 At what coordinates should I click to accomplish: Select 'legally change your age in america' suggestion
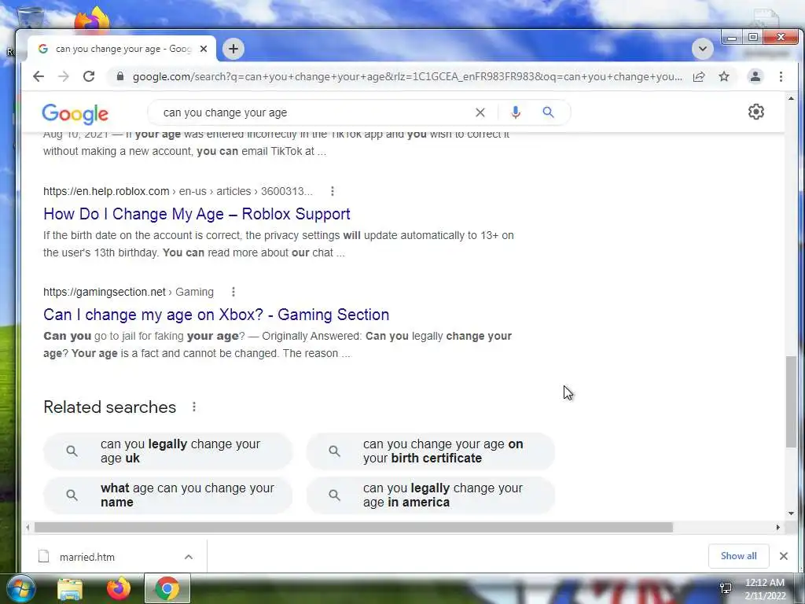(x=430, y=495)
